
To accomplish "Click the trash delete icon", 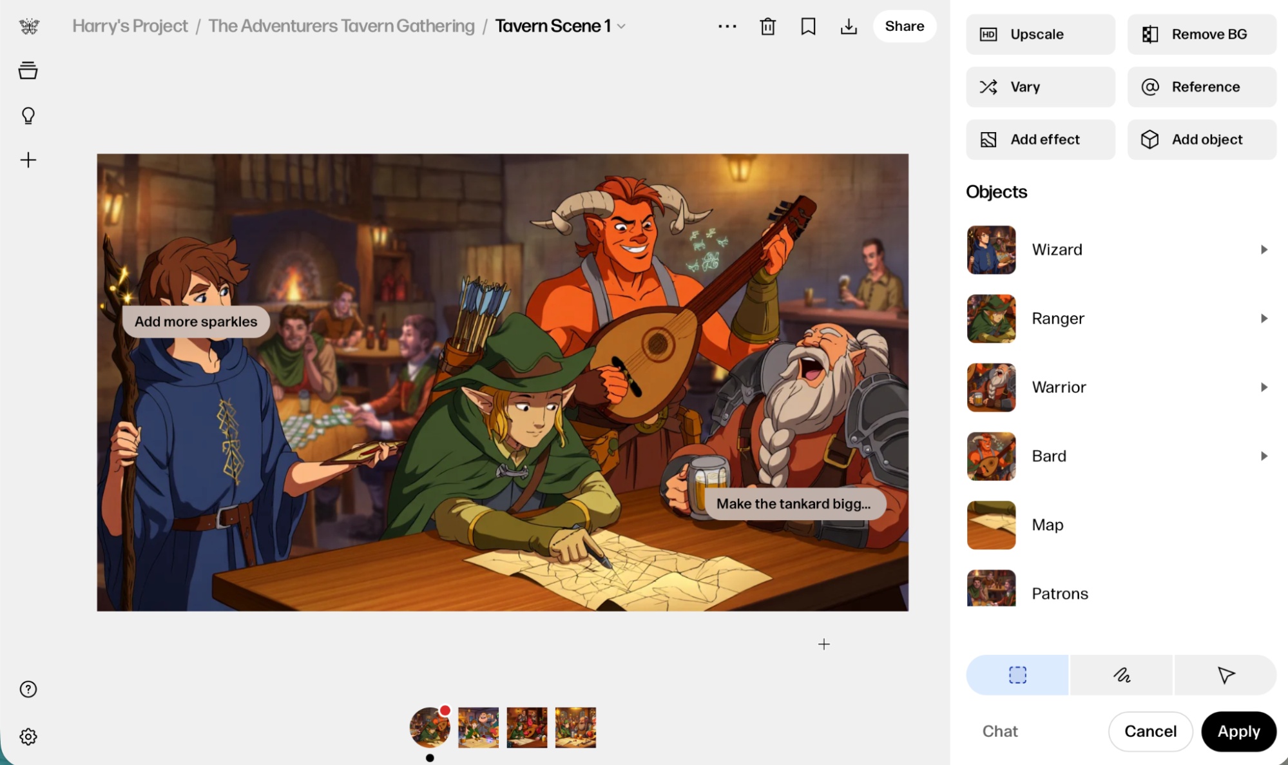I will click(x=767, y=26).
